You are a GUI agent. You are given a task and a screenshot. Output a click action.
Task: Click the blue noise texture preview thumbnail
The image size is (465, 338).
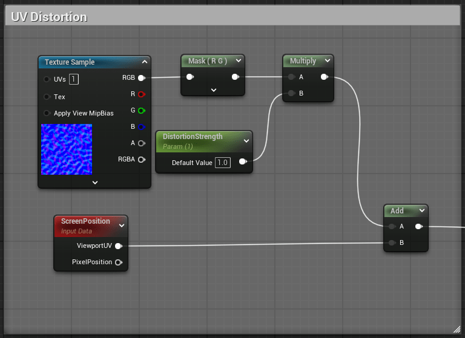point(67,149)
